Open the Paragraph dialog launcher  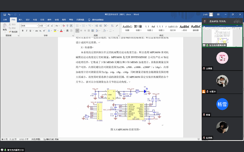click(119, 36)
